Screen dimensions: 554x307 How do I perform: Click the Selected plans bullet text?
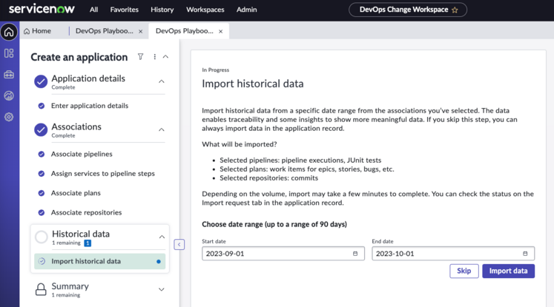(307, 169)
